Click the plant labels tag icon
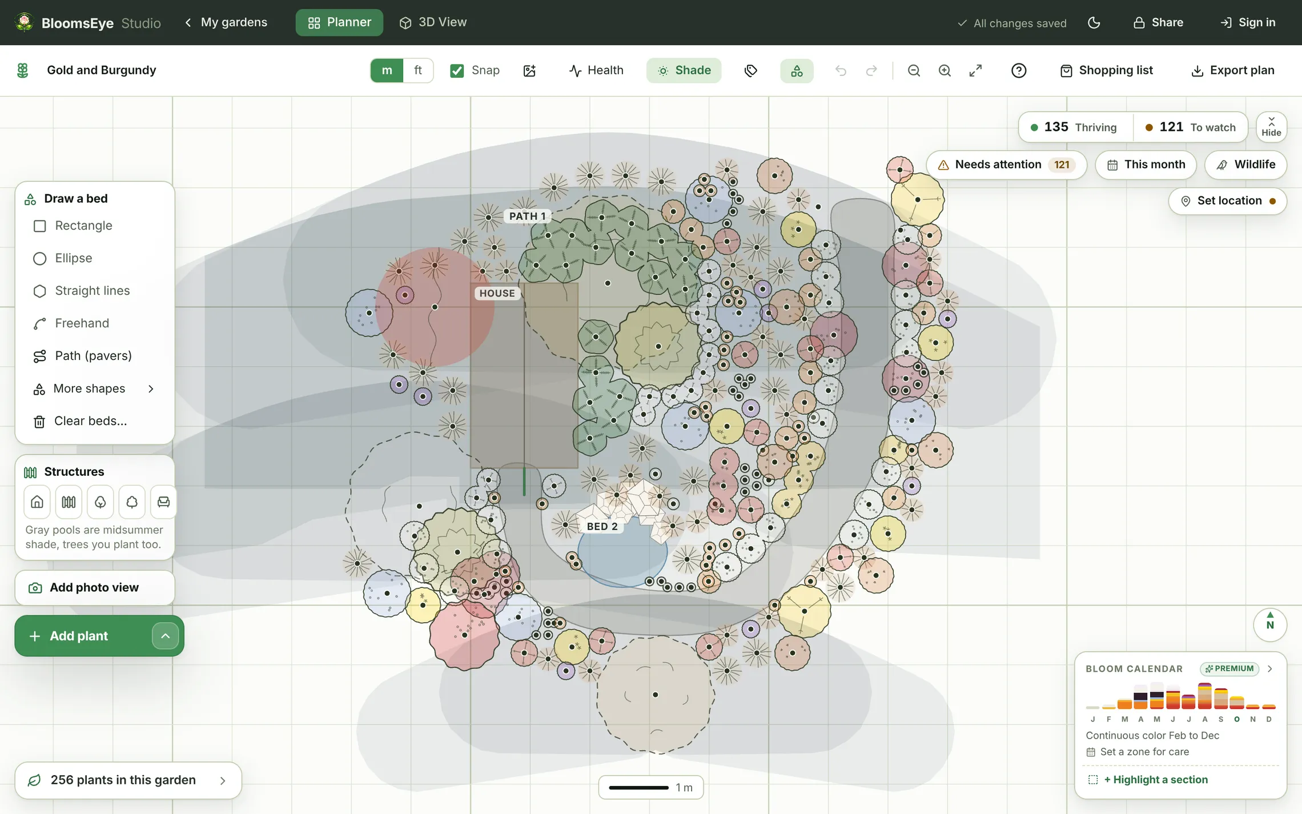The image size is (1302, 814). 751,71
